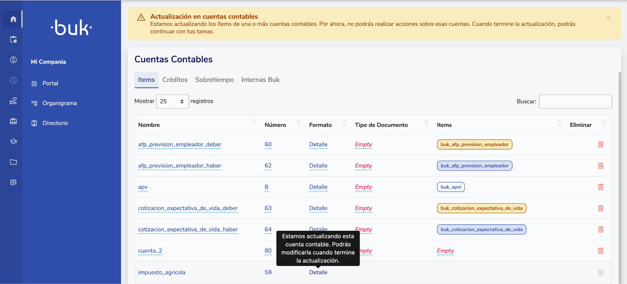Delete afp_prevision_empleador_deber with trash icon

pyautogui.click(x=600, y=145)
